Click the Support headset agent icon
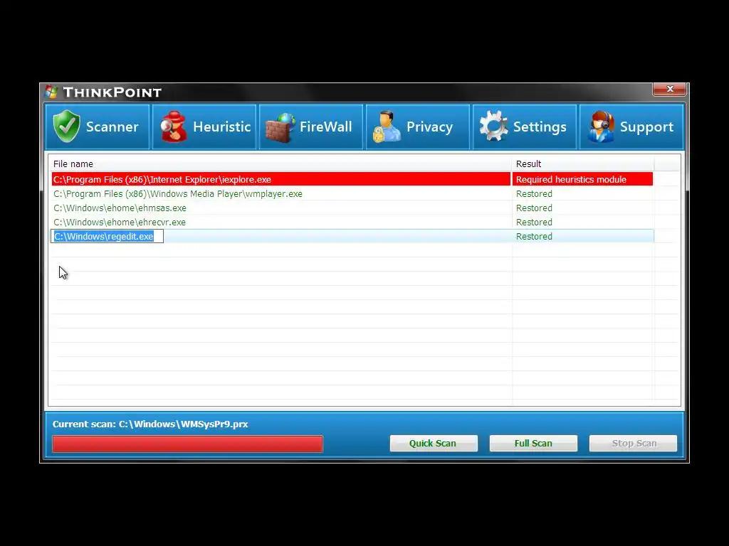The image size is (729, 546). click(x=601, y=127)
